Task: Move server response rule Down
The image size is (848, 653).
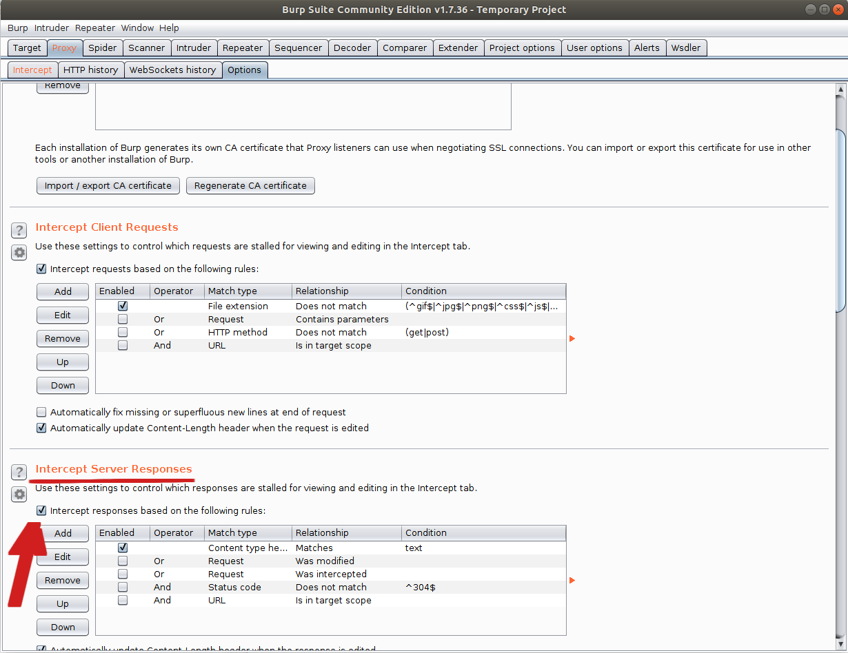Action: (63, 628)
